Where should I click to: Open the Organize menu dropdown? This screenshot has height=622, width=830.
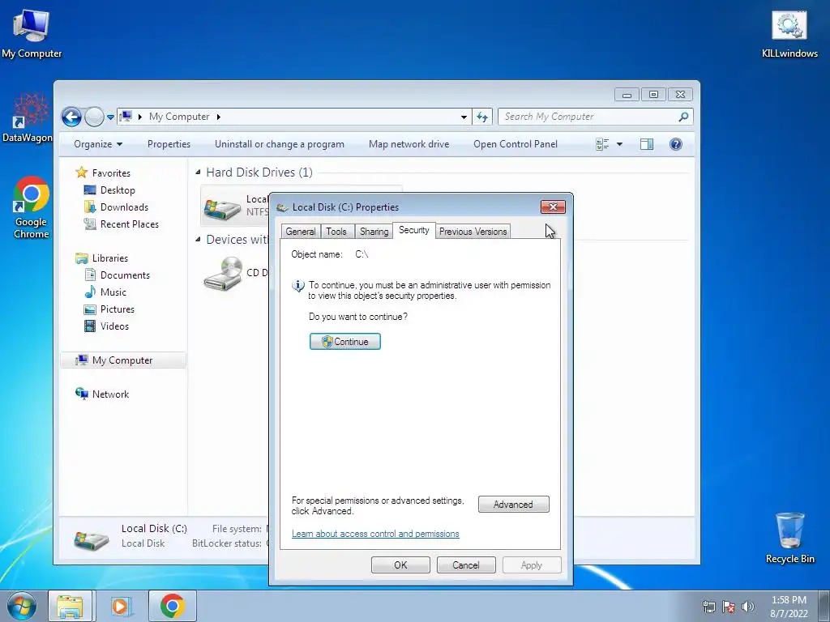coord(98,144)
